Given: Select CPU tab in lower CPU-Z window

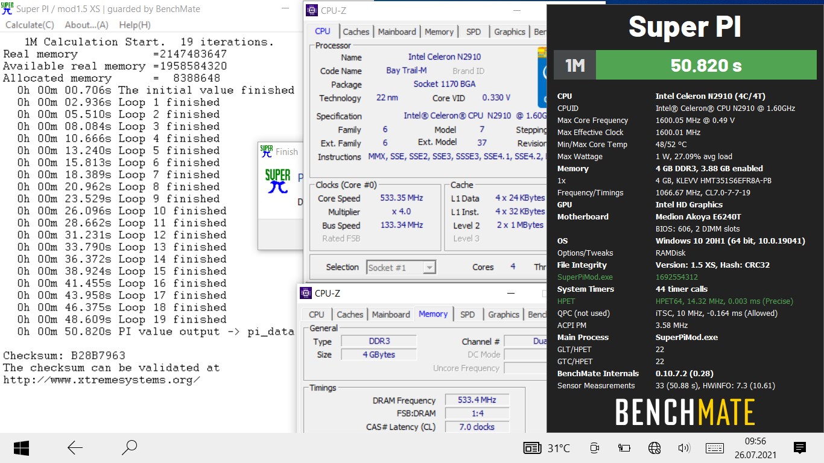Looking at the screenshot, I should pos(317,315).
